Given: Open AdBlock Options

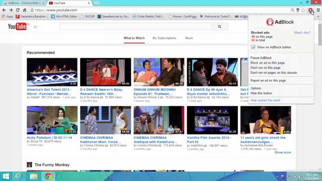Looking at the screenshot, I should click(256, 88).
